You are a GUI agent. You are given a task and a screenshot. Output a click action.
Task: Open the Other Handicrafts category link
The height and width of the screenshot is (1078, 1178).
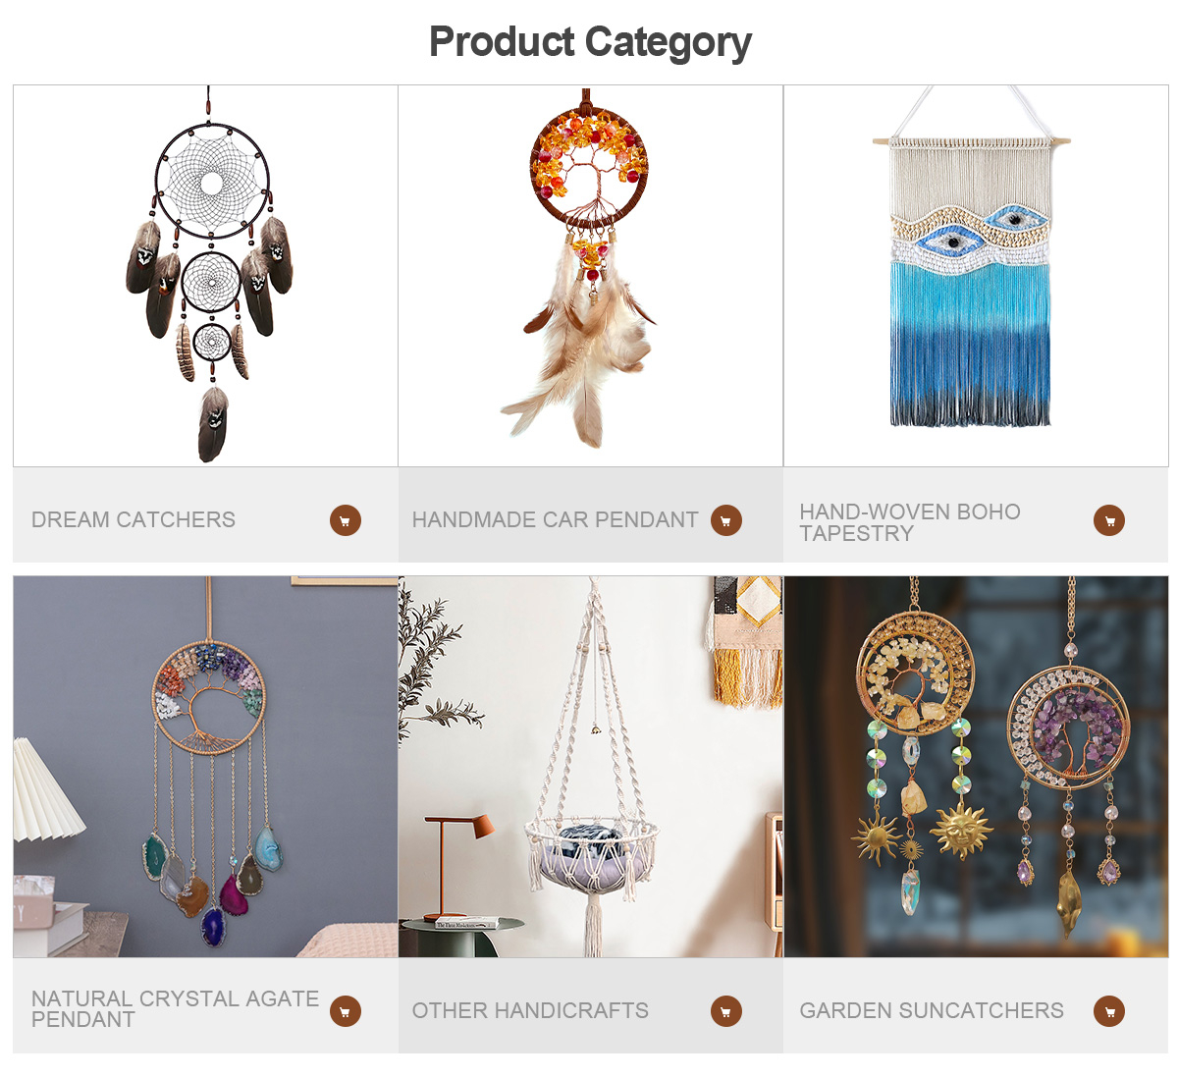pyautogui.click(x=530, y=1010)
